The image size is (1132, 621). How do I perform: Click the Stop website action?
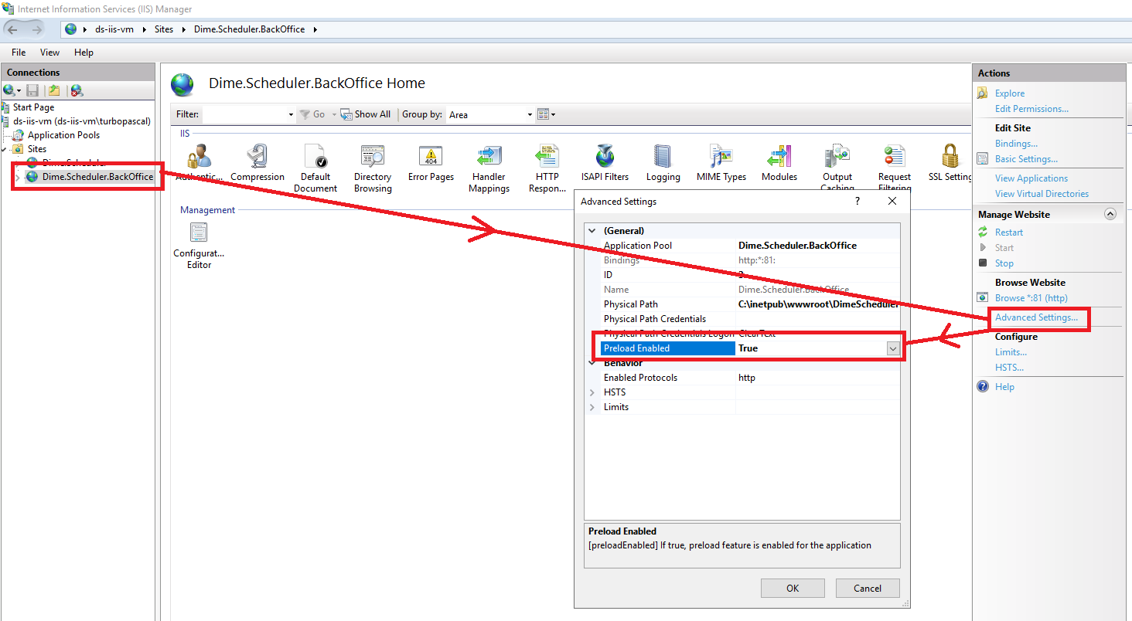click(x=1004, y=263)
